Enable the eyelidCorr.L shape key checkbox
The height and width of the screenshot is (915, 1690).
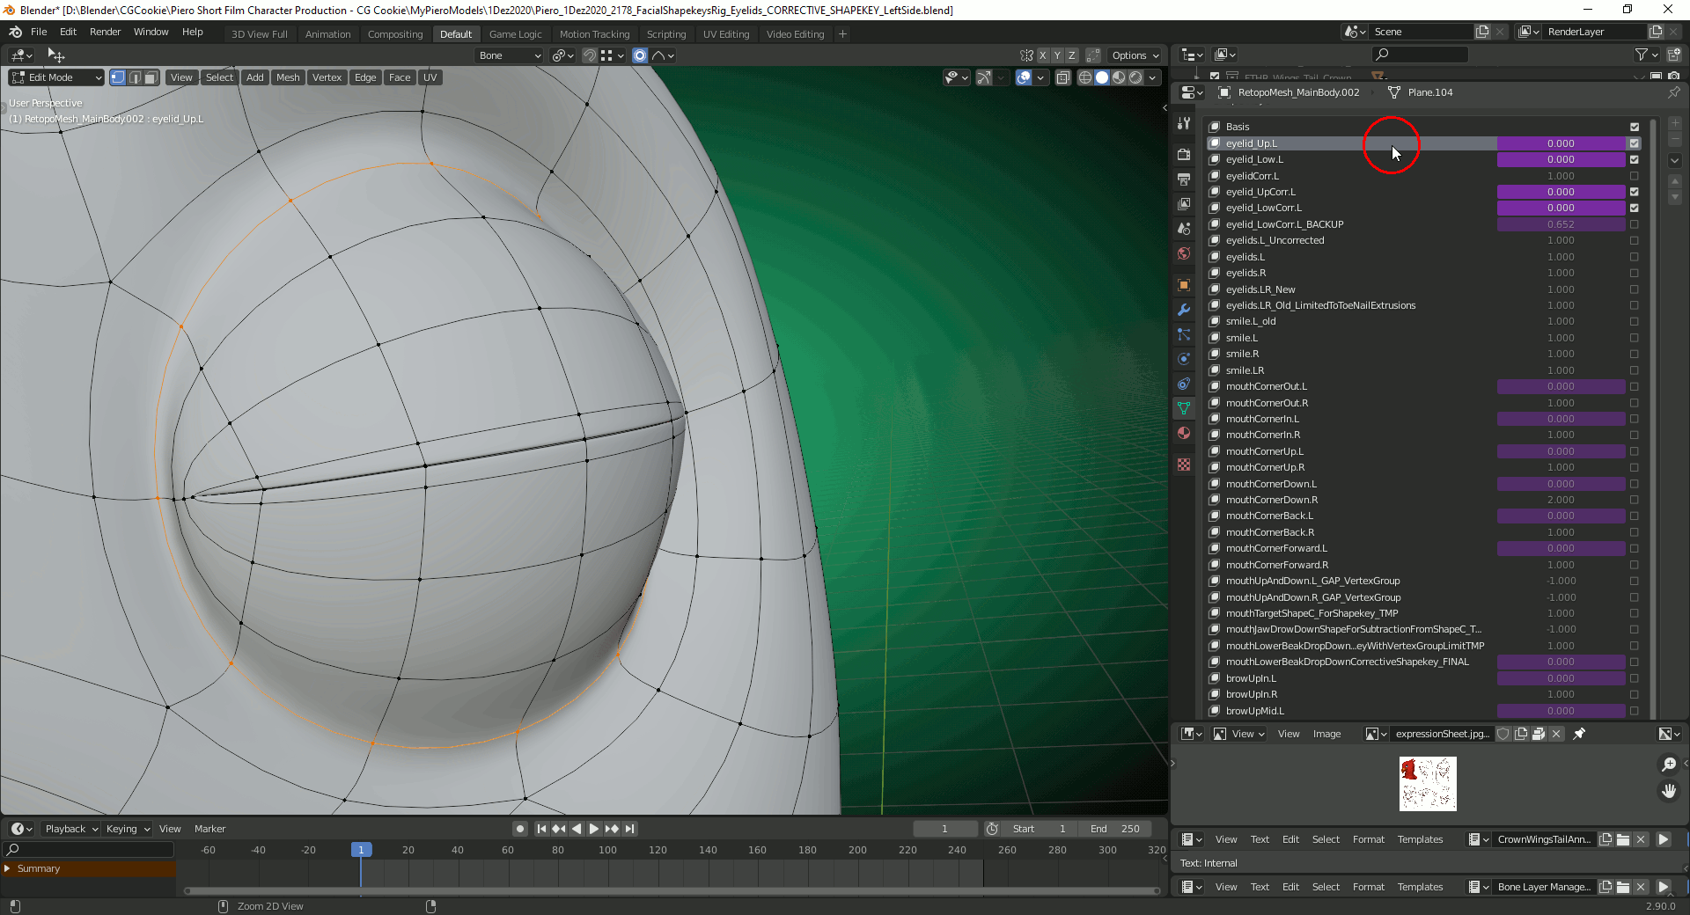click(x=1635, y=176)
